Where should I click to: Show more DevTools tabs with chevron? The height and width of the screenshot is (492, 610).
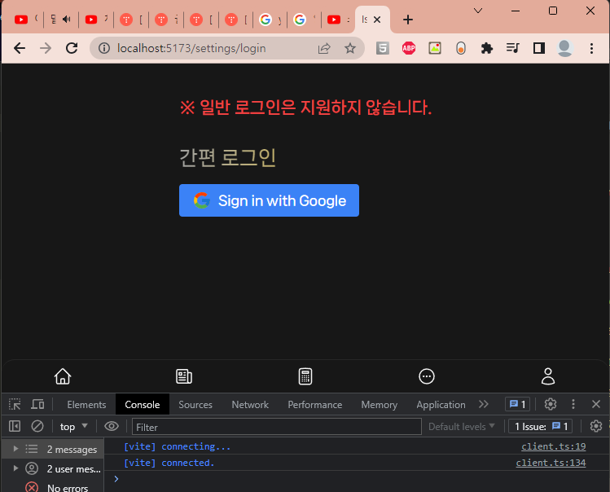tap(484, 404)
